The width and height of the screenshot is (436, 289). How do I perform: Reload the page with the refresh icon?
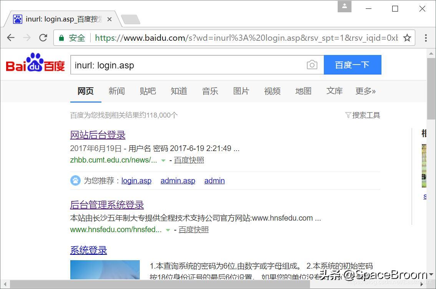(43, 38)
